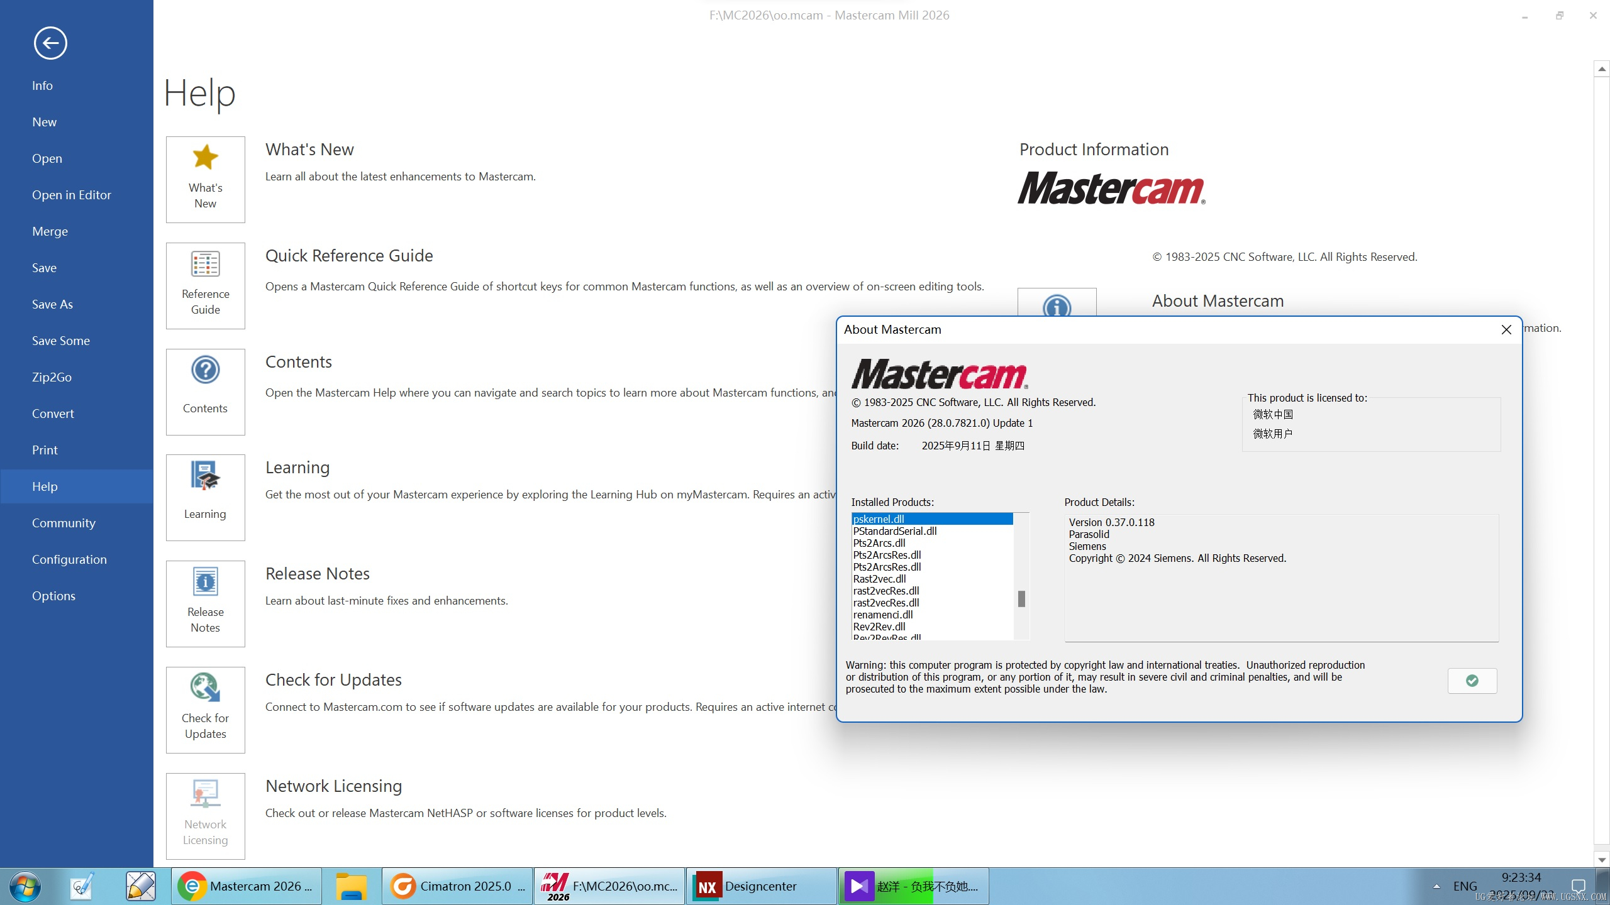This screenshot has height=905, width=1610.
Task: Open the Options page
Action: (x=77, y=596)
